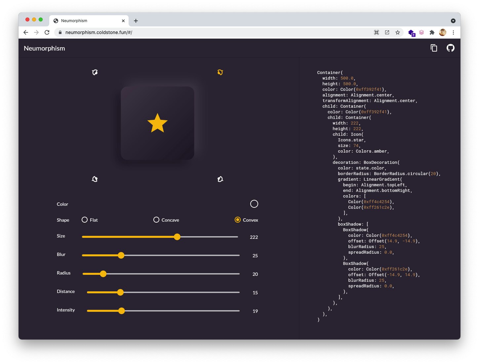Select the Convex shape option
Screen dimensions: 479x364
click(246, 220)
